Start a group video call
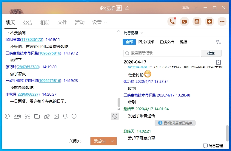This screenshot has height=151, width=231. point(184,21)
